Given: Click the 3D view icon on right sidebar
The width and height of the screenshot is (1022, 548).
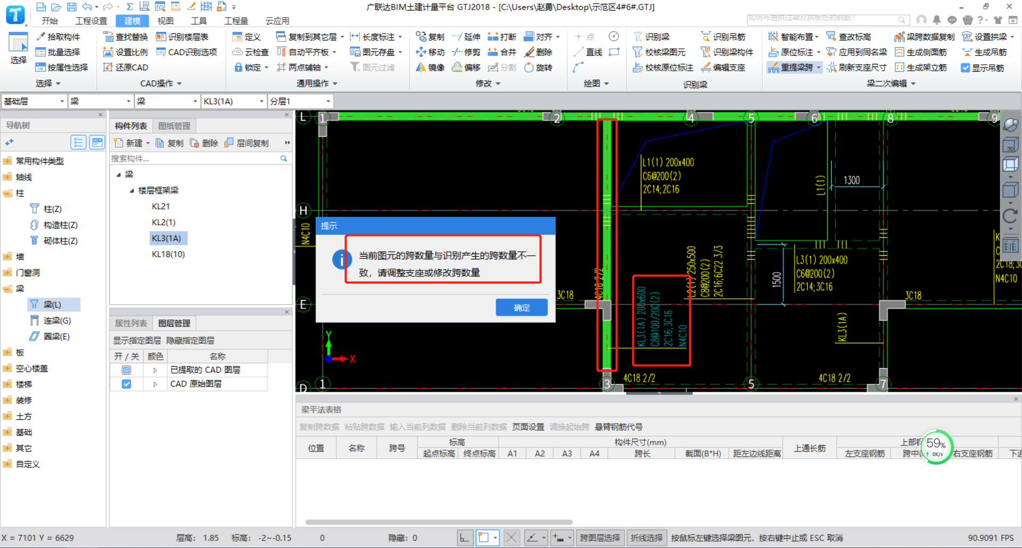Looking at the screenshot, I should tap(1010, 145).
